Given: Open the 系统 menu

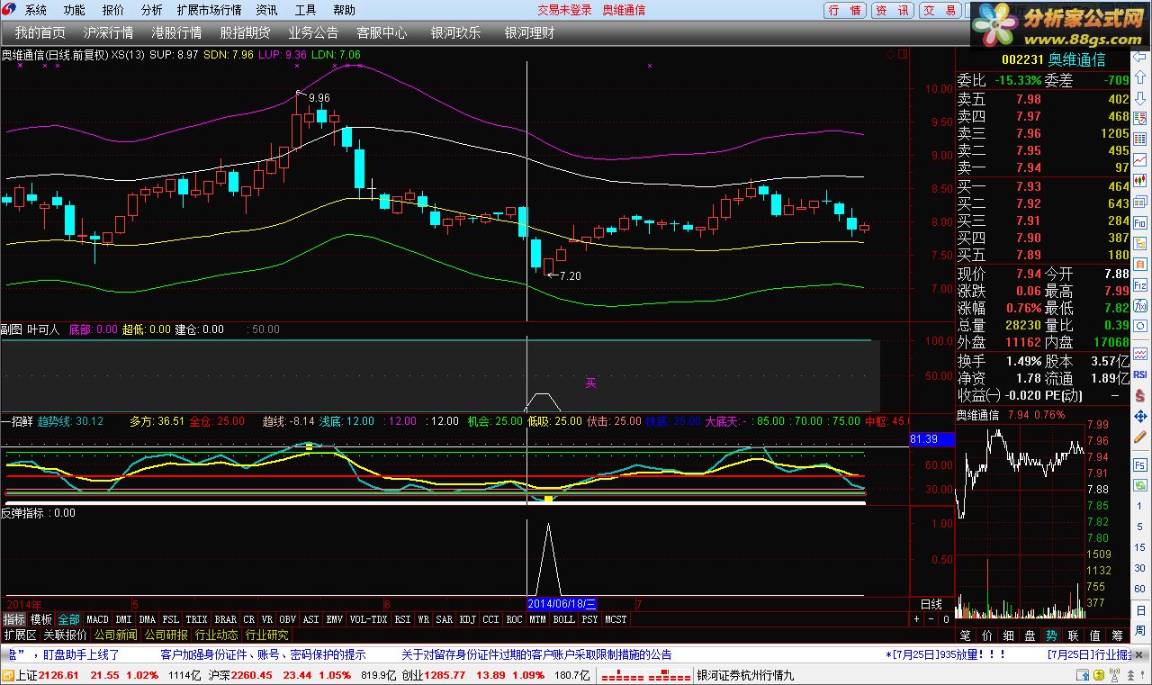Looking at the screenshot, I should point(36,10).
